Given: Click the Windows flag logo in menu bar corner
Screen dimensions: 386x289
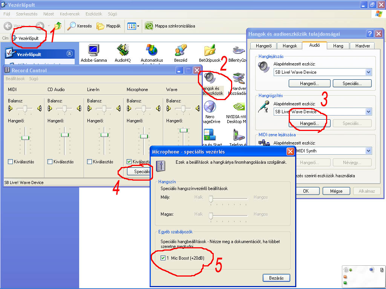Looking at the screenshot, I should pos(378,14).
